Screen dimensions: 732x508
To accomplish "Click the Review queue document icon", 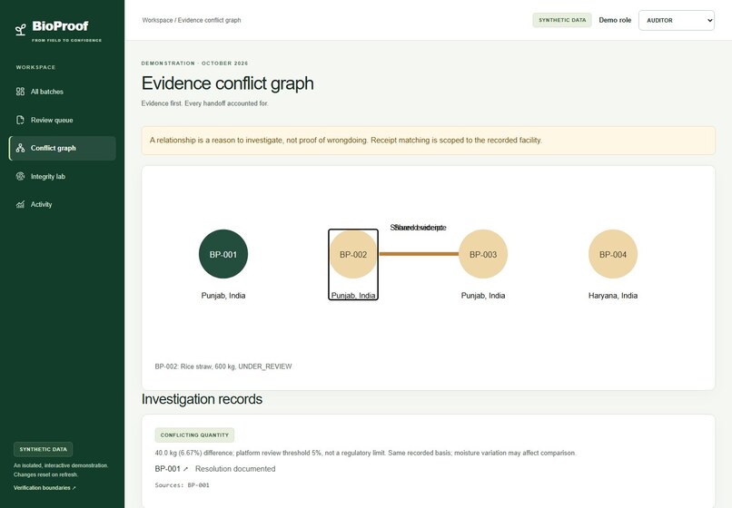I will (20, 120).
